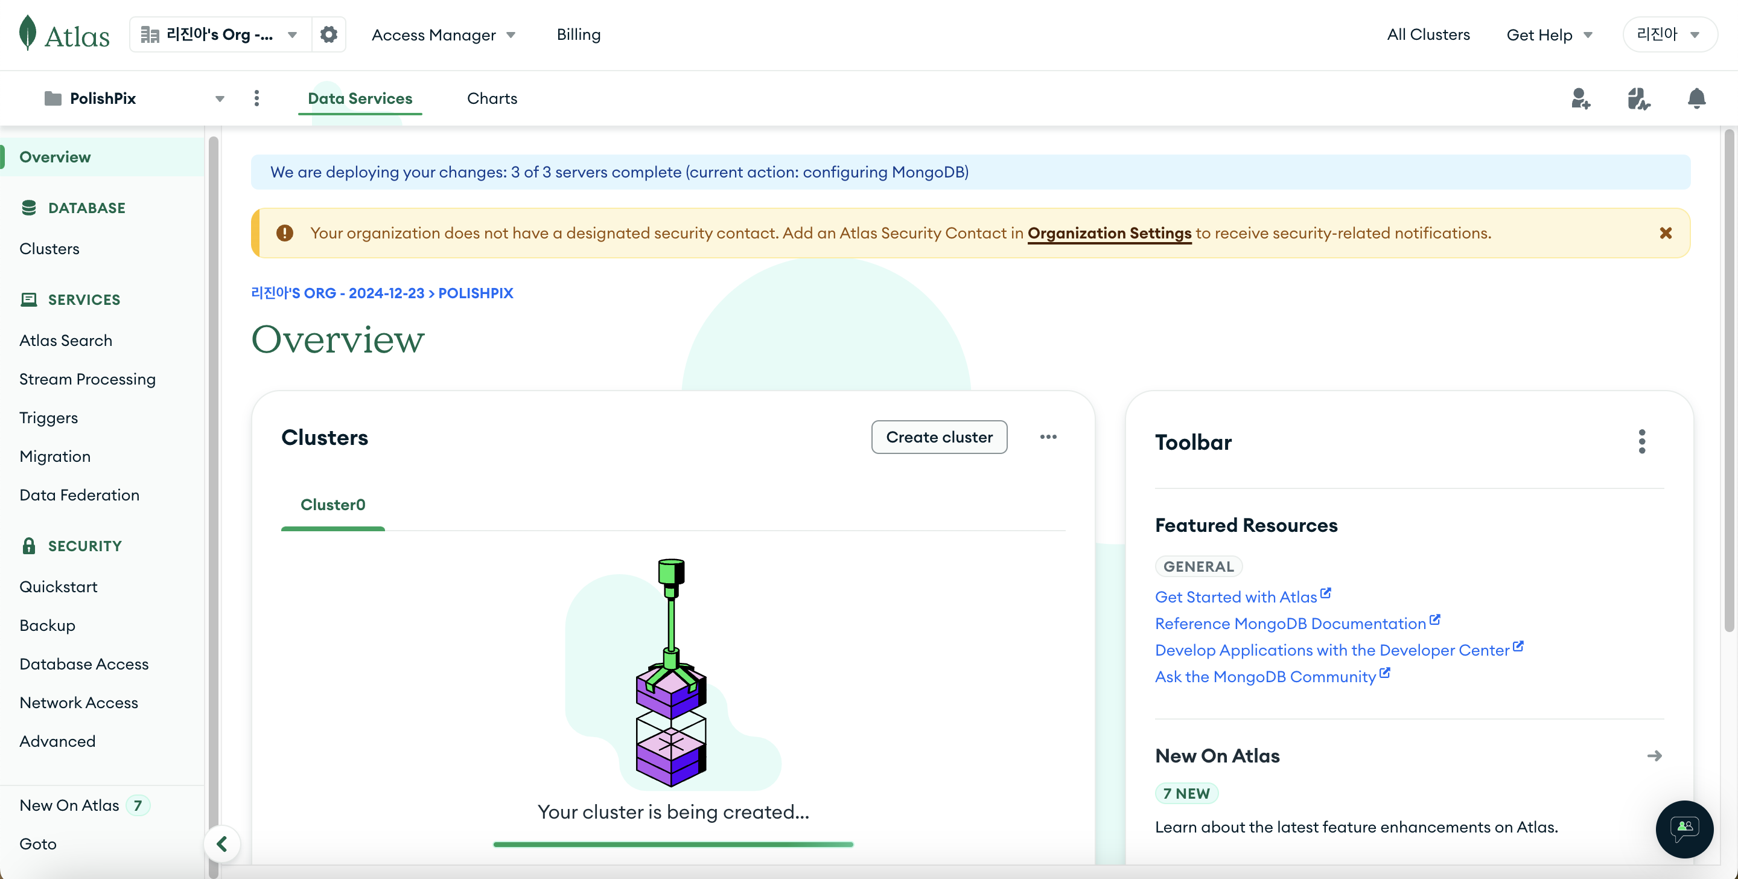Click the Atlas leaf logo
The height and width of the screenshot is (879, 1738).
click(x=64, y=34)
